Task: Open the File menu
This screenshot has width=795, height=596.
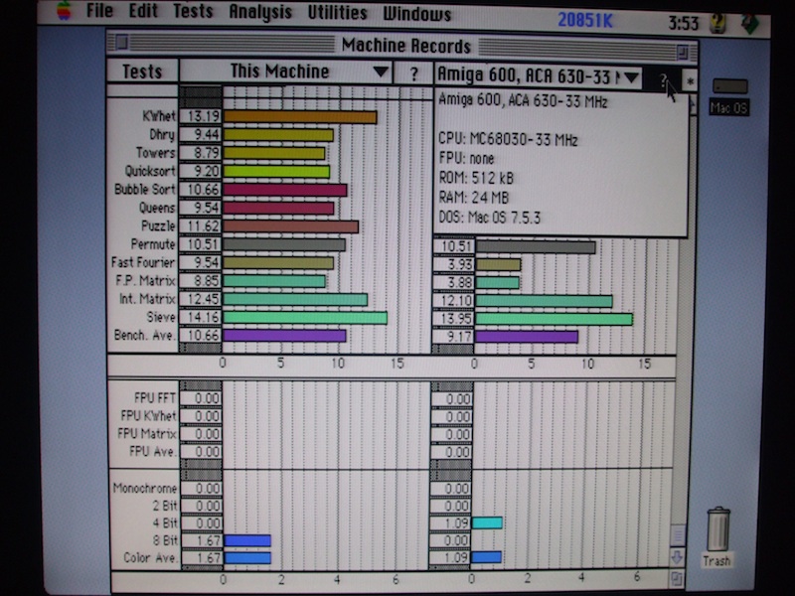Action: point(99,13)
